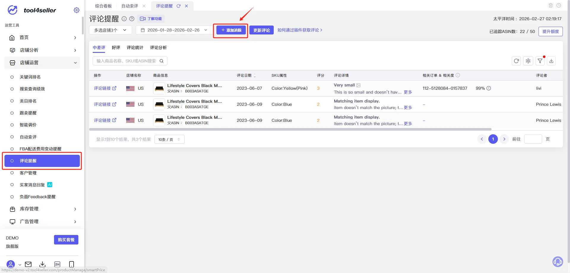The width and height of the screenshot is (570, 273).
Task: Open the 多选店铺3个 store dropdown
Action: pos(110,30)
